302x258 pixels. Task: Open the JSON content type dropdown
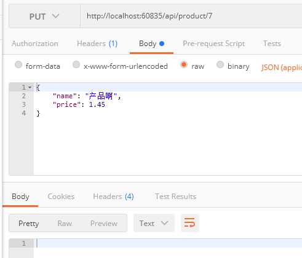pyautogui.click(x=281, y=68)
